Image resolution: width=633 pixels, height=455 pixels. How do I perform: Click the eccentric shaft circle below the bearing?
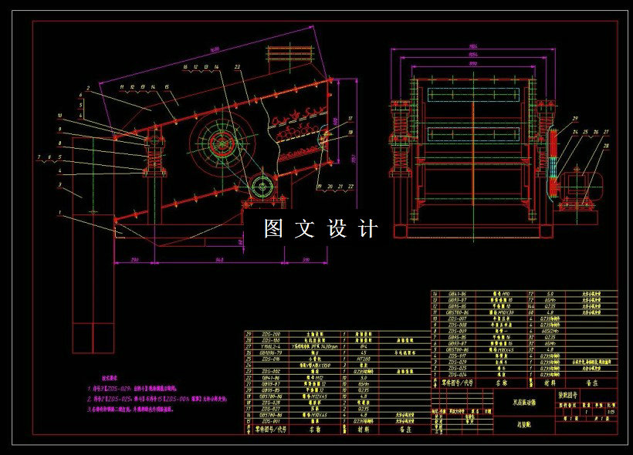click(x=262, y=189)
